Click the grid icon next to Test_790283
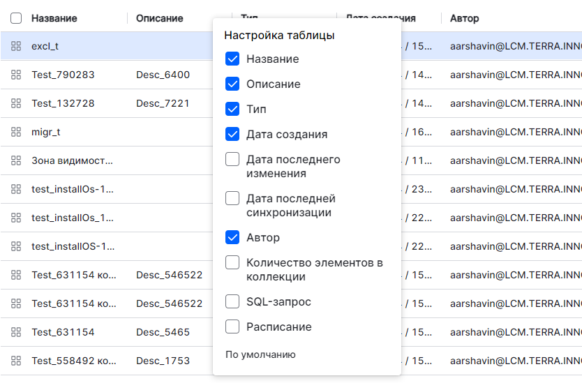The height and width of the screenshot is (383, 582). coord(16,75)
